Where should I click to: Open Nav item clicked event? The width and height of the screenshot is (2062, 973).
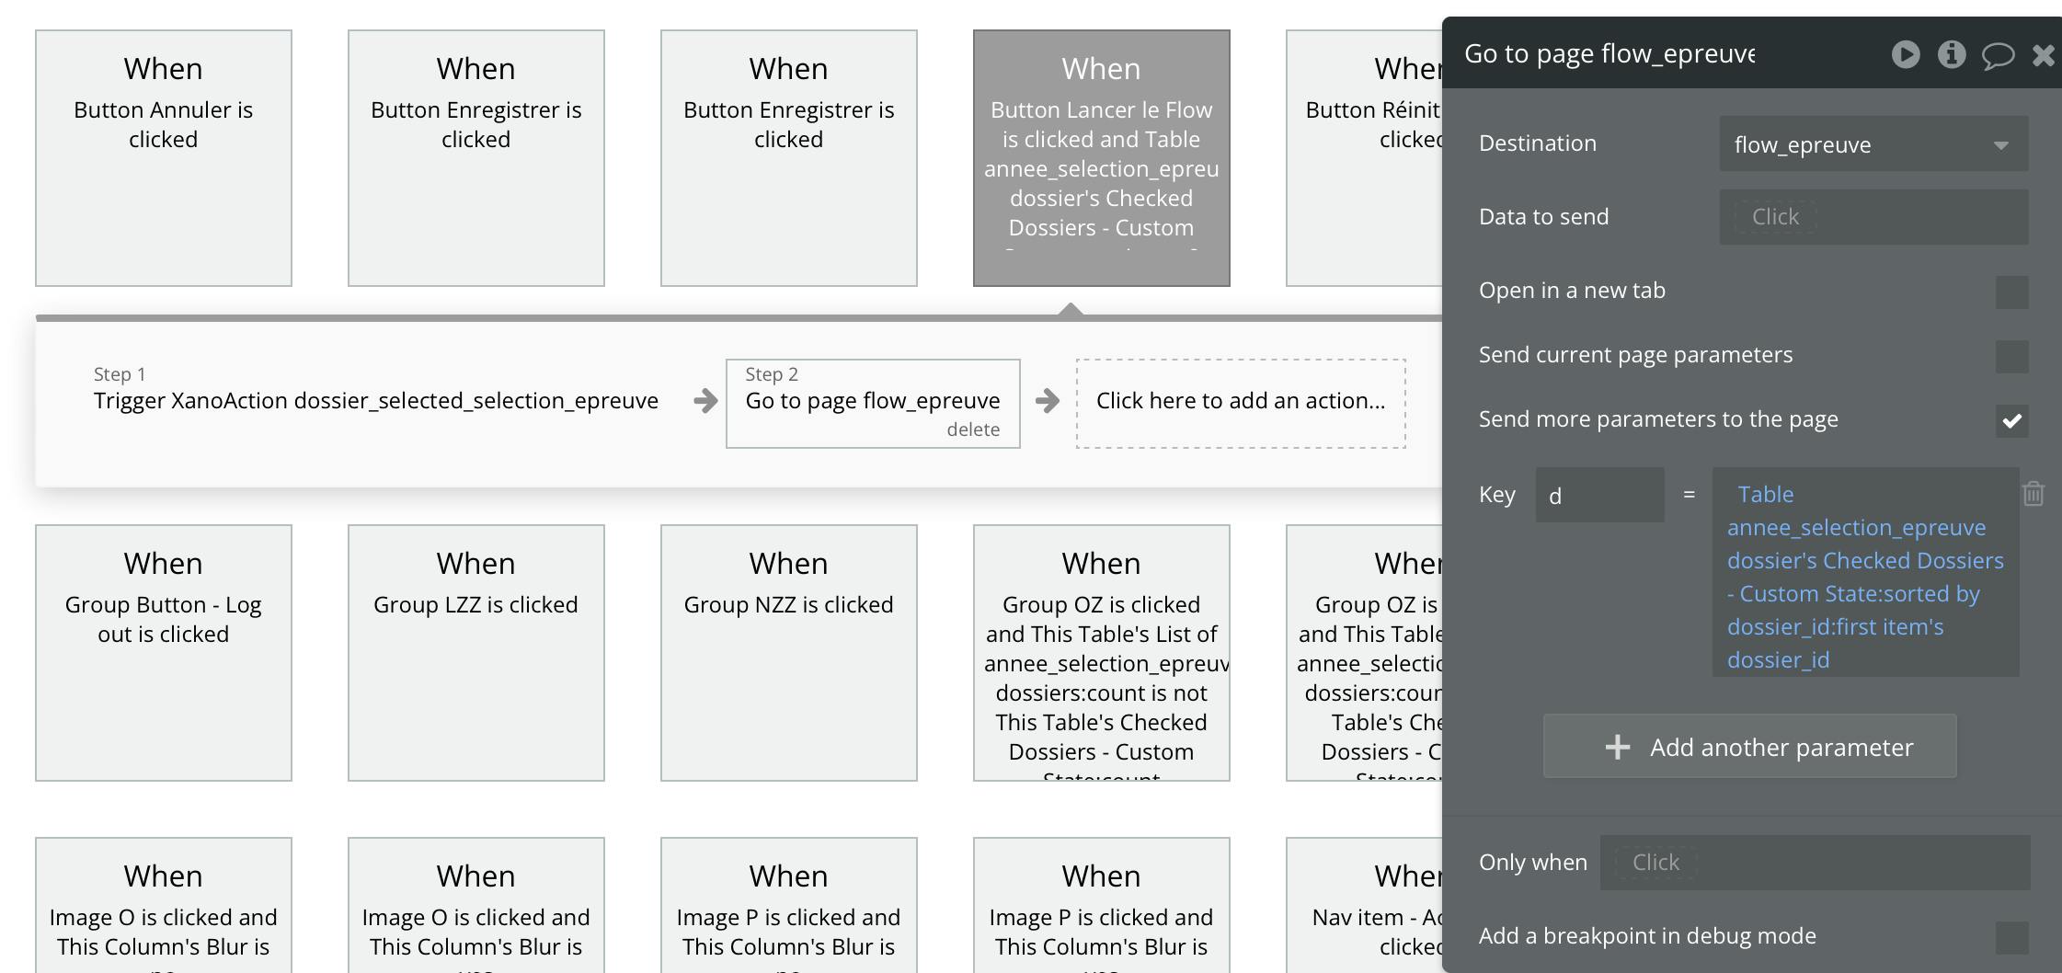pos(1364,905)
